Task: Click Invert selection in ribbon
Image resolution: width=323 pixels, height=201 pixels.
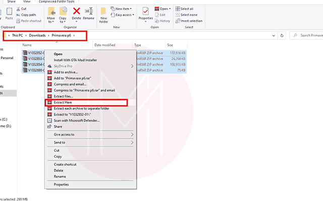Action: click(189, 21)
